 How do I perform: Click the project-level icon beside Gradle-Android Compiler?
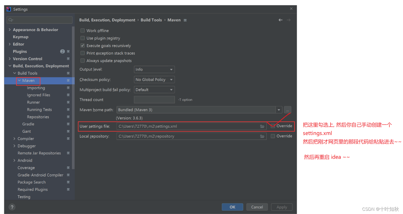click(x=68, y=175)
